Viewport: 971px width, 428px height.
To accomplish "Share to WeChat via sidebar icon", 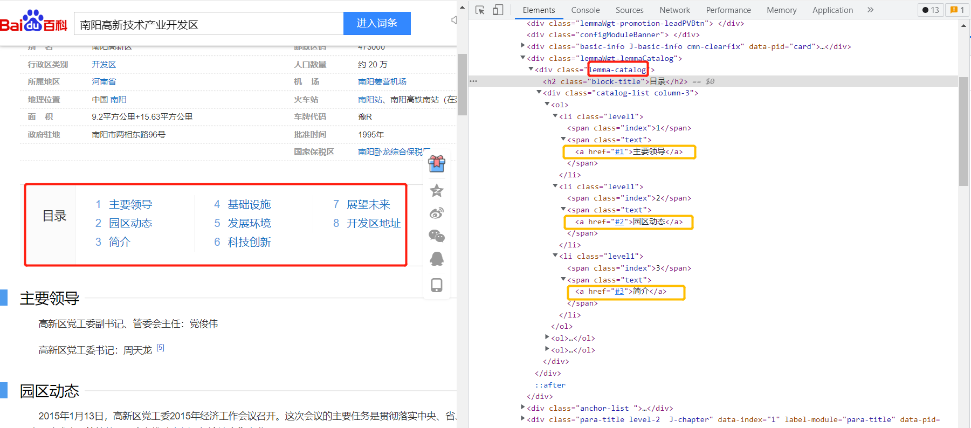I will [x=437, y=236].
